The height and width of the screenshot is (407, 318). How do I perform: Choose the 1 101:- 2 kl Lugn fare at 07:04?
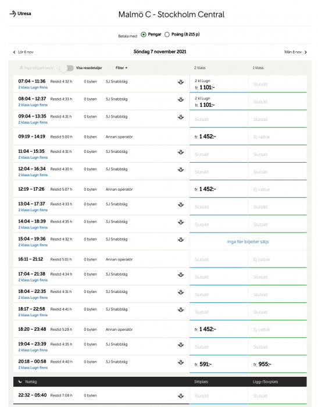pyautogui.click(x=219, y=84)
